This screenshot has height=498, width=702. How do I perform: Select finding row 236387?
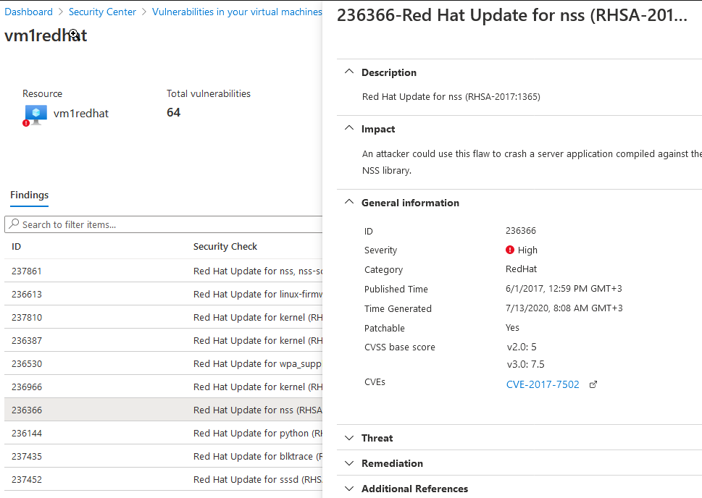[x=164, y=340]
